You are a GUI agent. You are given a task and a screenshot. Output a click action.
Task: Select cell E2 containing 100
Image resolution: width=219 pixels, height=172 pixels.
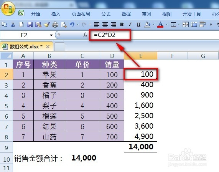141,74
